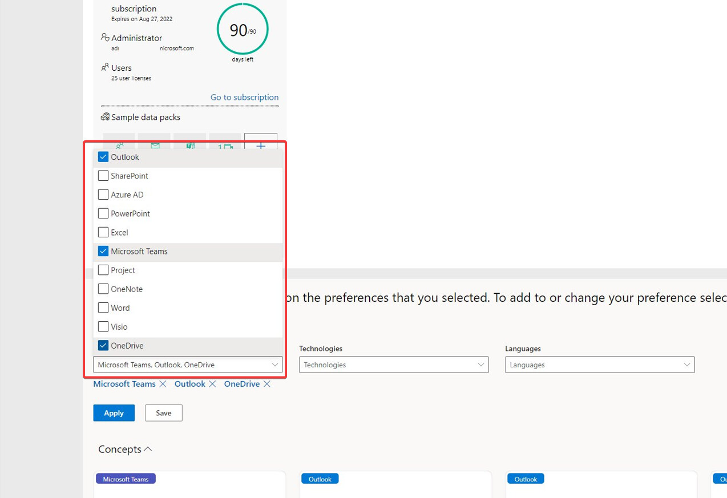Image resolution: width=727 pixels, height=498 pixels.
Task: Click the "Technologies" field label
Action: pyautogui.click(x=321, y=349)
